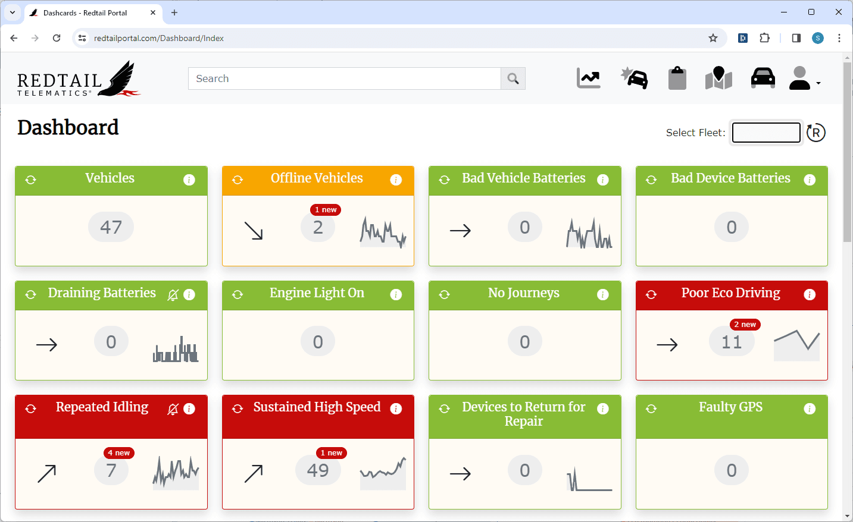The image size is (853, 522).
Task: Open the map location icon
Action: tap(718, 78)
